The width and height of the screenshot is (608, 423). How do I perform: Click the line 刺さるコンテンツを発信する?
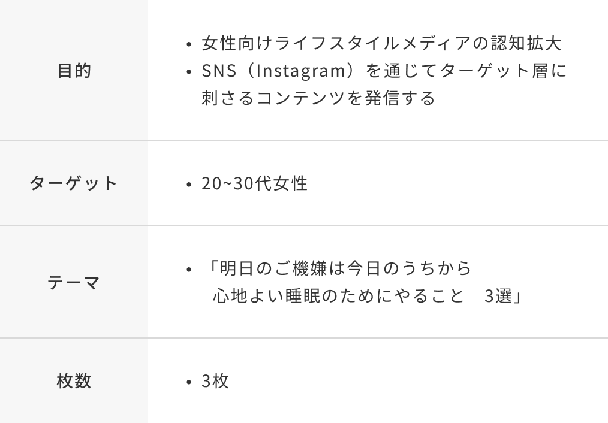click(x=318, y=98)
